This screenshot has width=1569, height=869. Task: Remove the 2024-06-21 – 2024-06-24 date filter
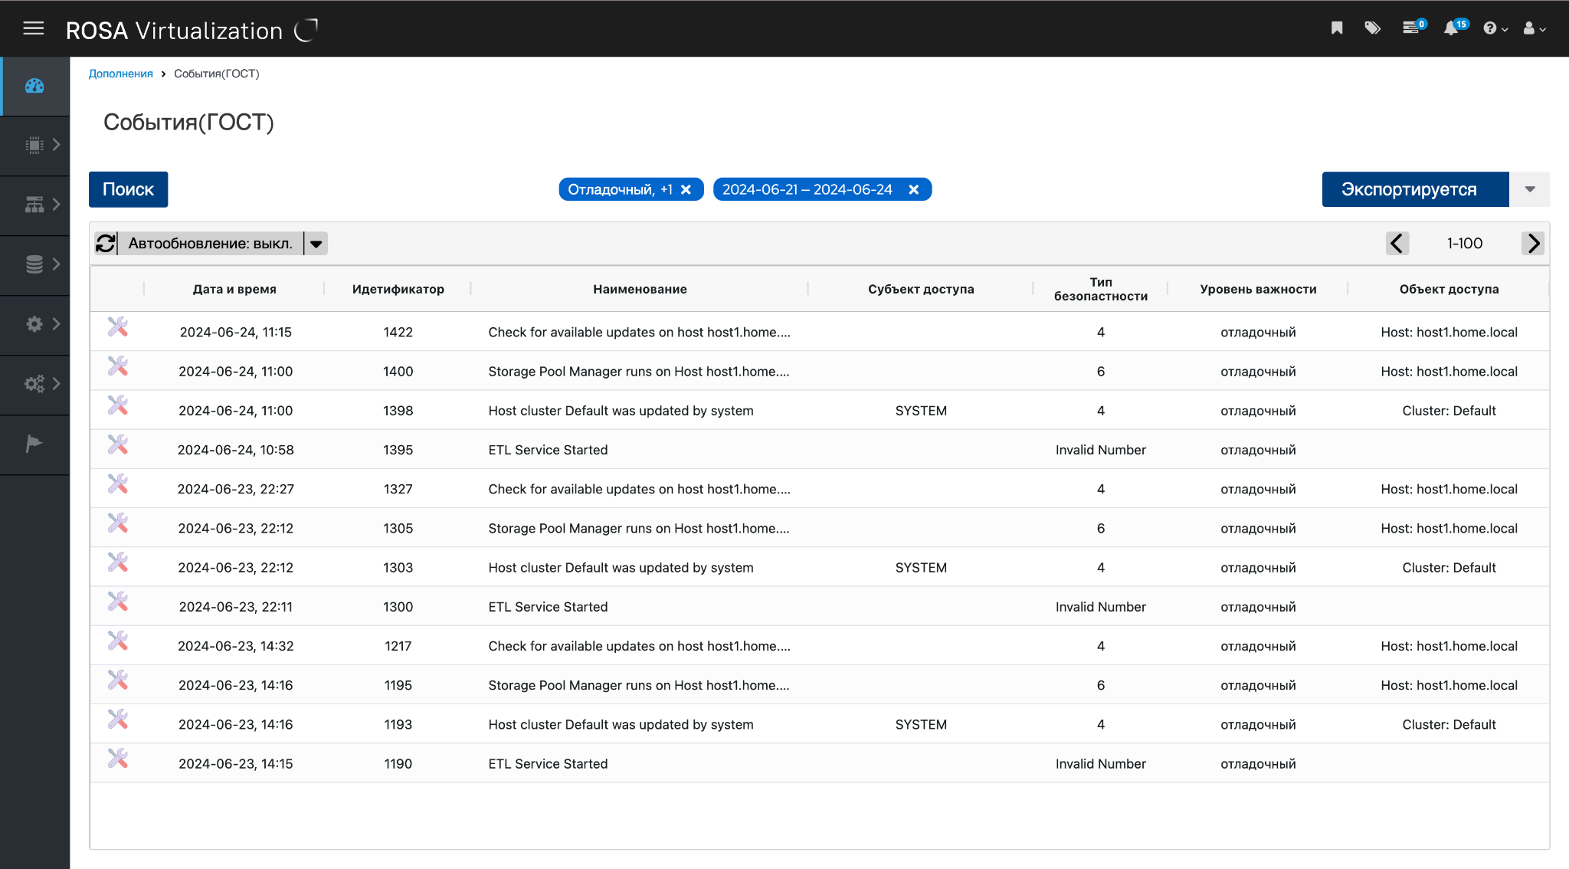coord(914,189)
